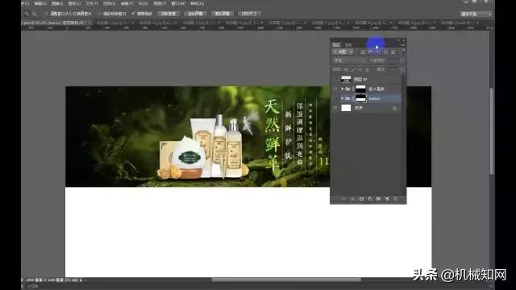
Task: Click document size info in status bar
Action: tap(52, 280)
